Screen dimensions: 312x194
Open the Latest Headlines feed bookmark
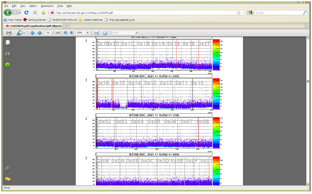pyautogui.click(x=91, y=20)
